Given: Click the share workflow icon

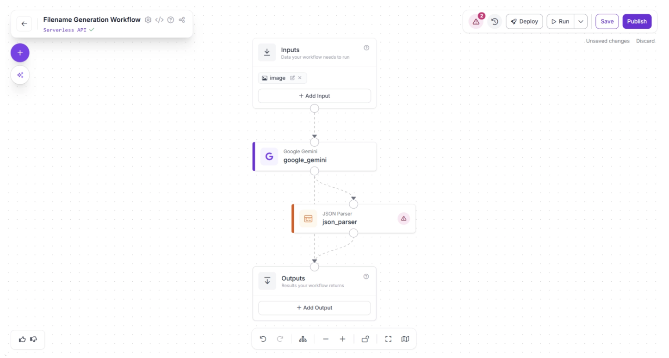Looking at the screenshot, I should (x=182, y=20).
